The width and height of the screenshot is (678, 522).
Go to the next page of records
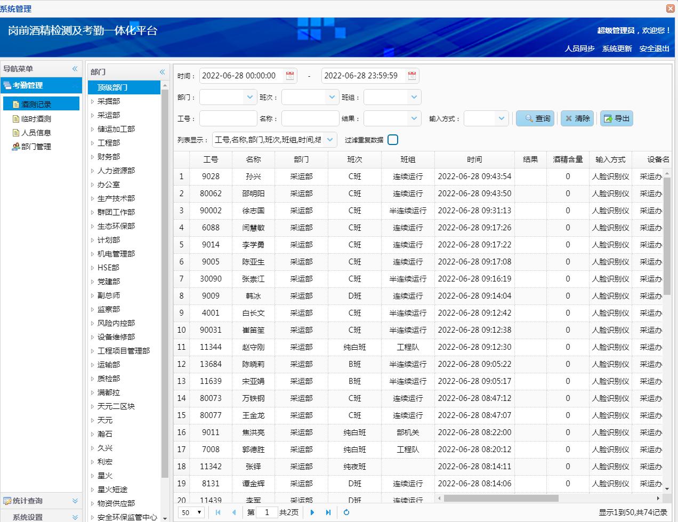312,512
